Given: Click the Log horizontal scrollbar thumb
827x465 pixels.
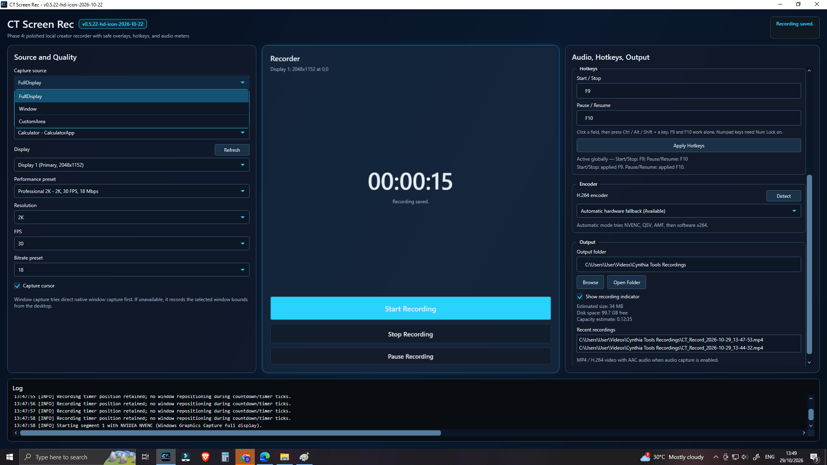Looking at the screenshot, I should [230, 433].
